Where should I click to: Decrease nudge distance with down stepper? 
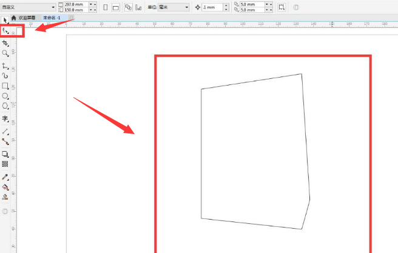tap(226, 9)
